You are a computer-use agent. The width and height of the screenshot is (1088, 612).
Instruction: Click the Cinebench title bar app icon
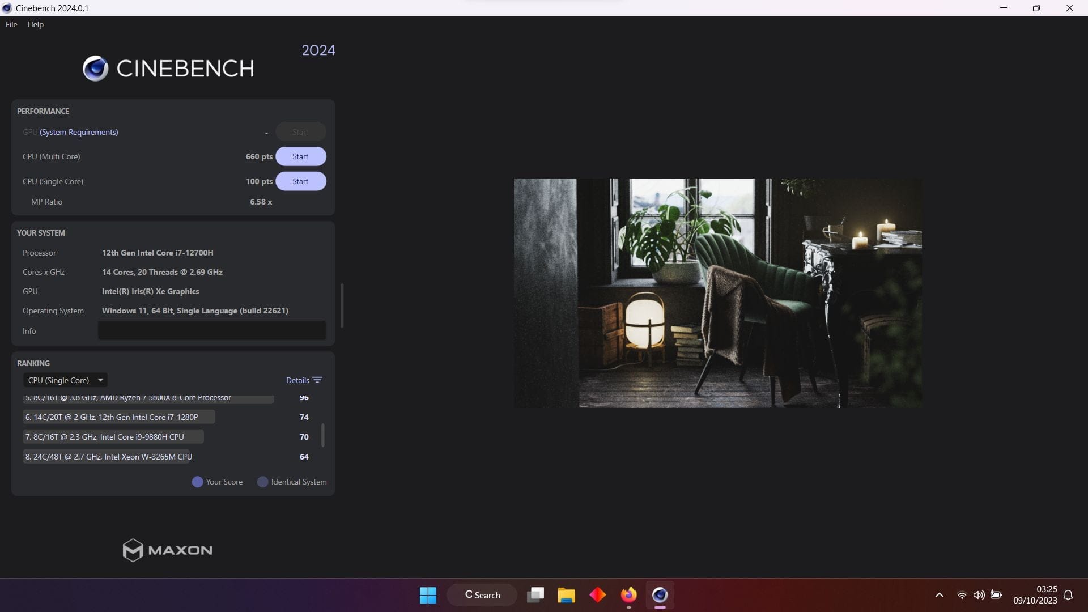[7, 8]
